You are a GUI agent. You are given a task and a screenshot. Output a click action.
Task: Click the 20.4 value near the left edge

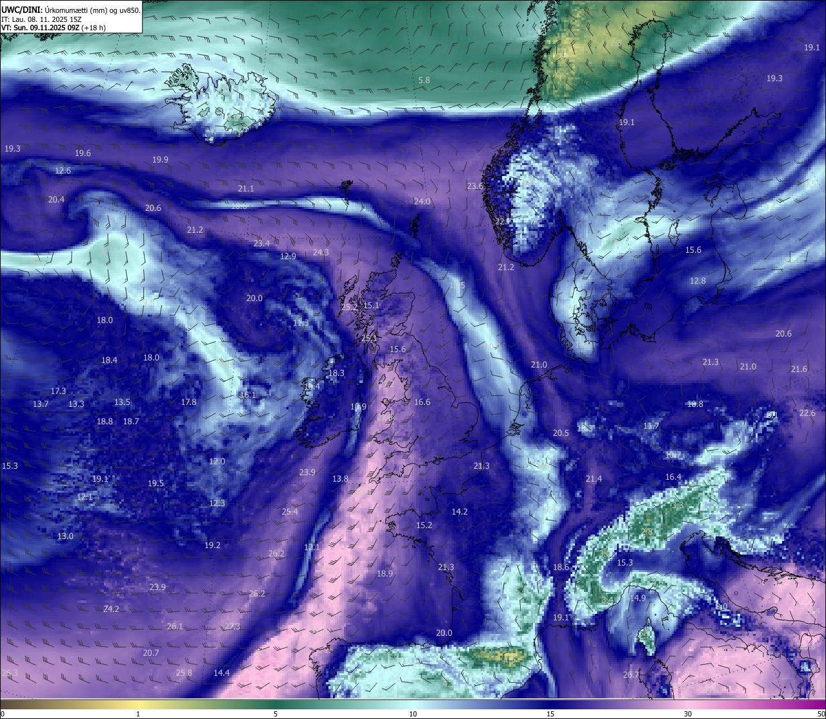click(56, 199)
